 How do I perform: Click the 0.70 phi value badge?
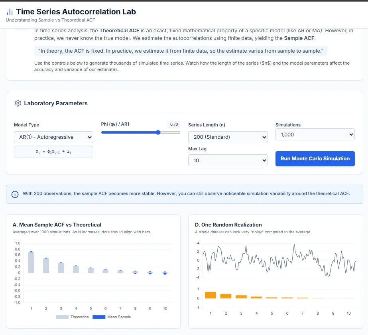click(x=174, y=124)
